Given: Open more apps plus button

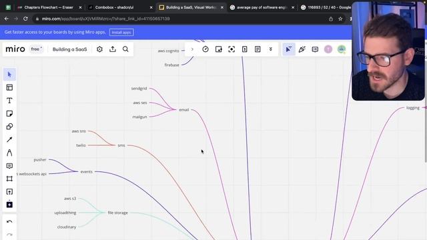Looking at the screenshot, I should pyautogui.click(x=9, y=205).
